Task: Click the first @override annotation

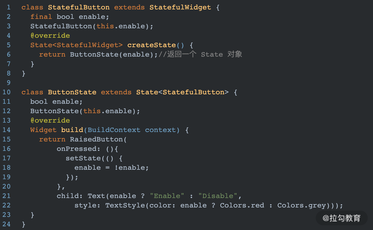Action: click(50, 36)
